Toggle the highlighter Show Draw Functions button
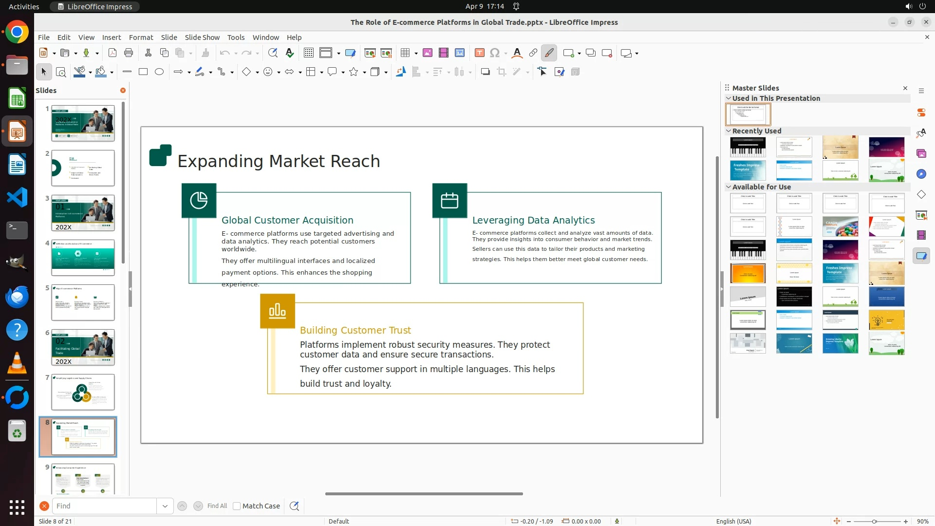Image resolution: width=935 pixels, height=526 pixels. [x=549, y=53]
